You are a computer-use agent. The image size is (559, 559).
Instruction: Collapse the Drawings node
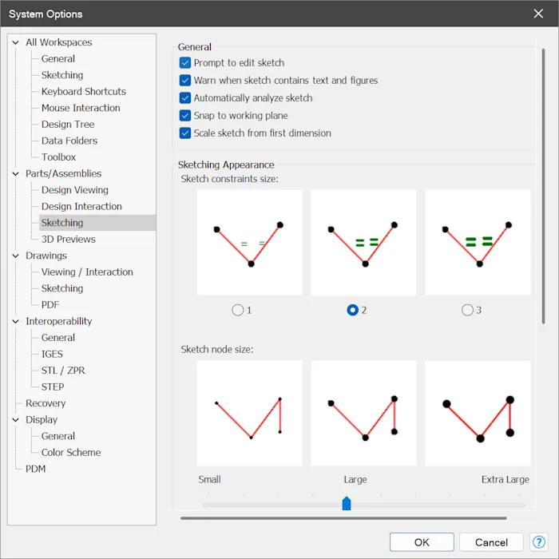point(15,256)
